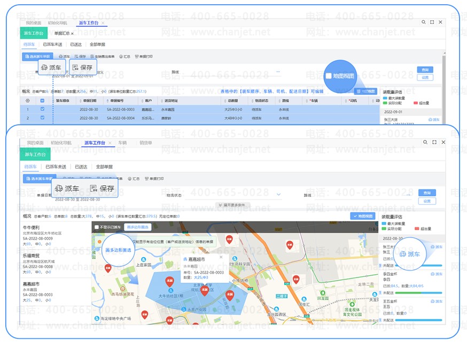The width and height of the screenshot is (467, 342).
Task: Expand 展开更多条件 filter conditions
Action: (232, 205)
